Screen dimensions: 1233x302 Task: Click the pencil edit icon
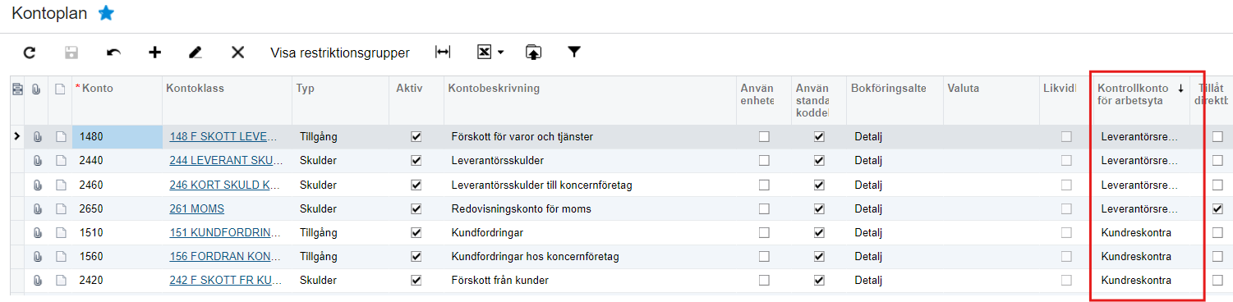pyautogui.click(x=195, y=53)
